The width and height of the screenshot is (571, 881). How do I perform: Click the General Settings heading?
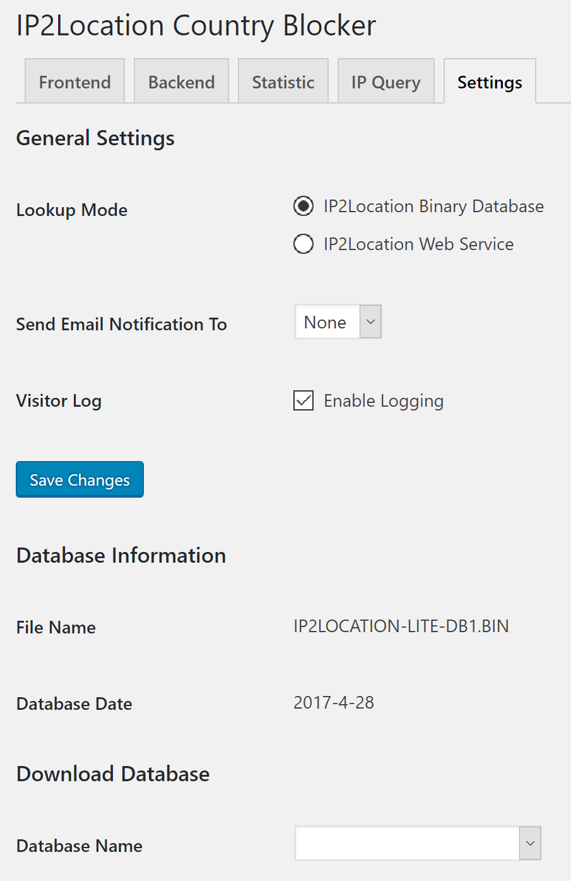[95, 138]
